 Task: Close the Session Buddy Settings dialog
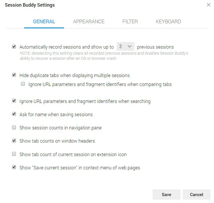(x=209, y=5)
